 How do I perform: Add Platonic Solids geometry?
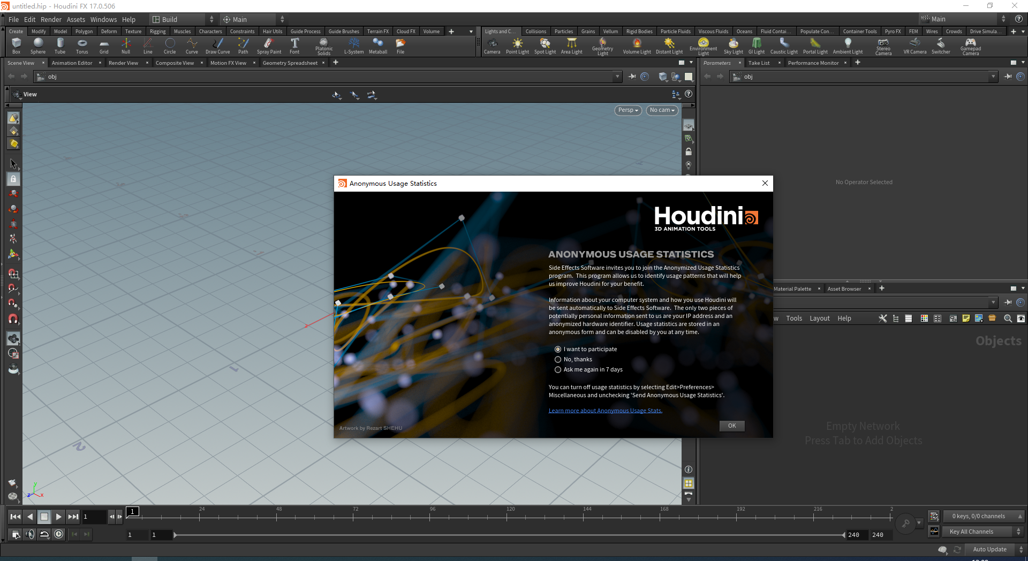pos(324,47)
